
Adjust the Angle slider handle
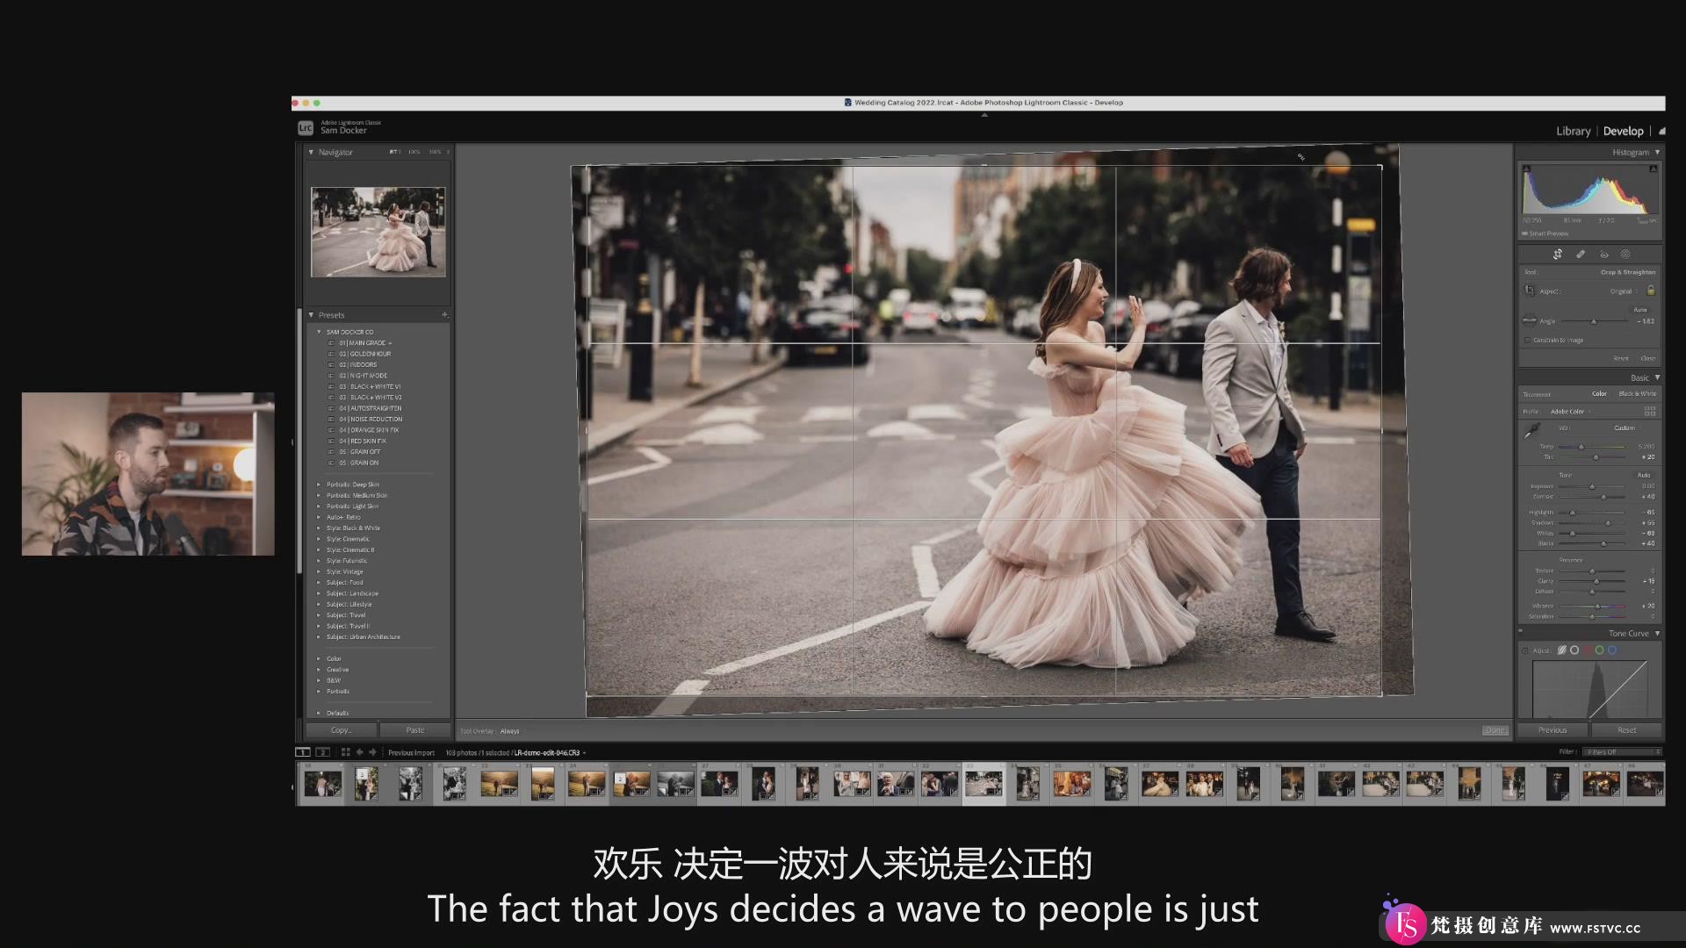[1594, 321]
